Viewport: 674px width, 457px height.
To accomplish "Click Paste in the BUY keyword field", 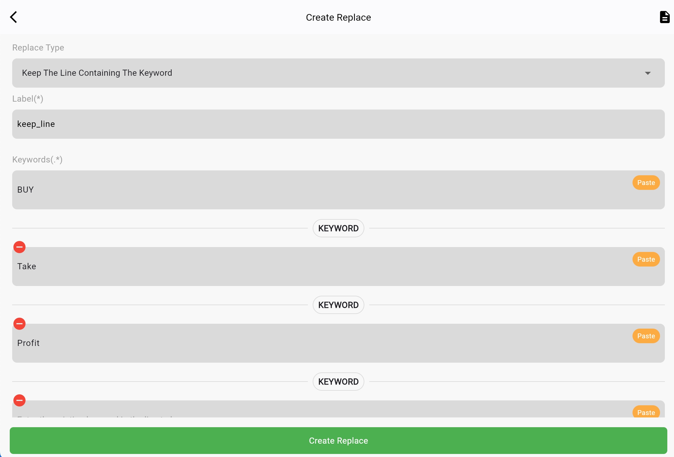I will pyautogui.click(x=646, y=183).
